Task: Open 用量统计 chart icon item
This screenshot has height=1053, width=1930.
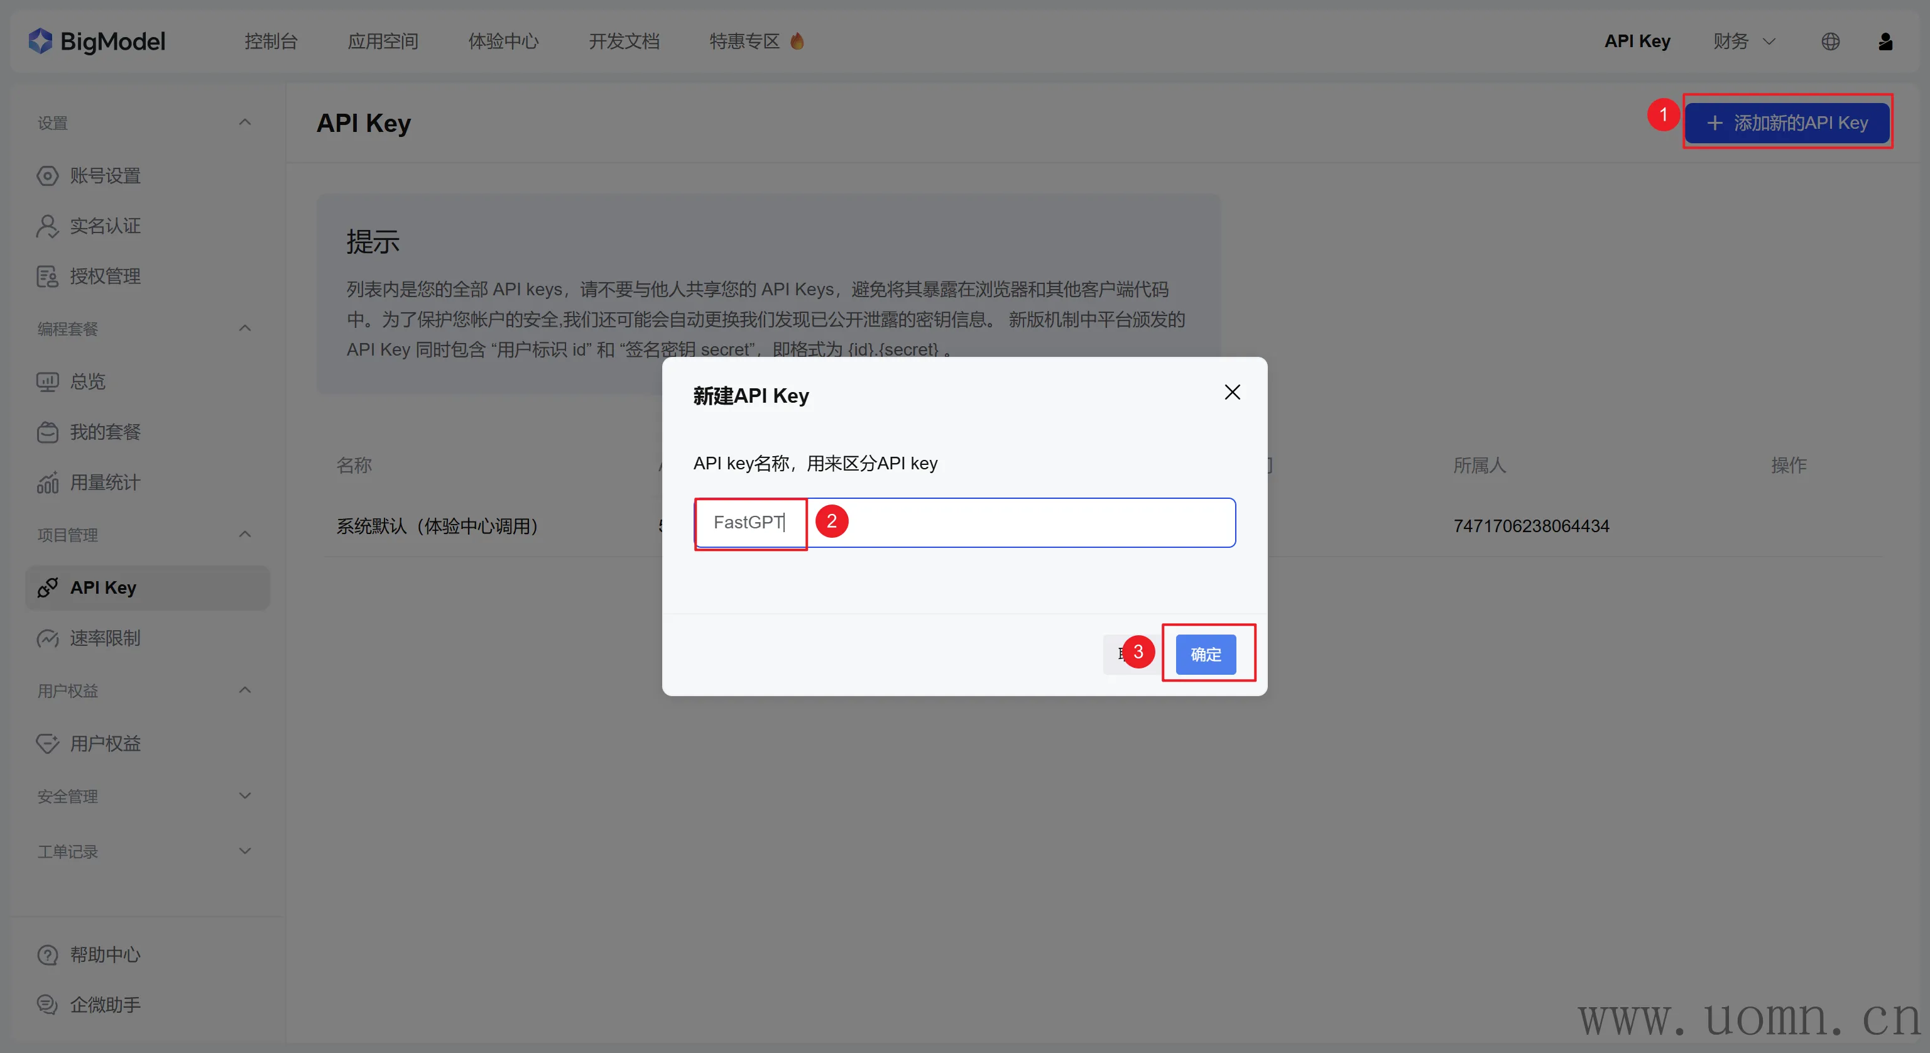Action: pyautogui.click(x=47, y=483)
